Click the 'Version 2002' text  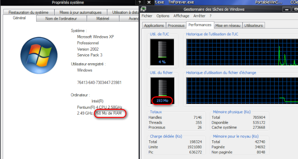[x=88, y=49]
